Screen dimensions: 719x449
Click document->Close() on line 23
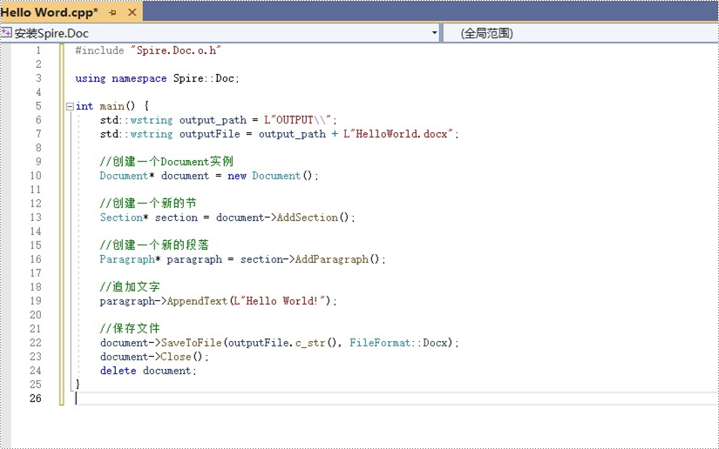point(152,357)
